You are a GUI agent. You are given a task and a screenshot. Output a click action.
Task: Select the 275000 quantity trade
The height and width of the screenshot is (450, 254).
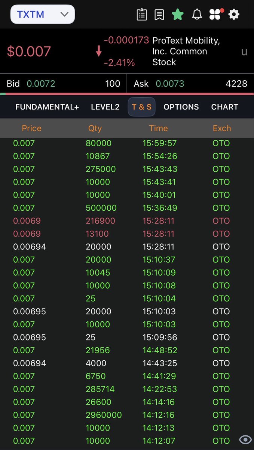[x=127, y=169]
